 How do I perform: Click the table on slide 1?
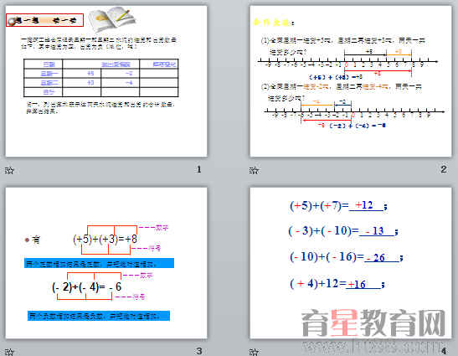pyautogui.click(x=100, y=78)
